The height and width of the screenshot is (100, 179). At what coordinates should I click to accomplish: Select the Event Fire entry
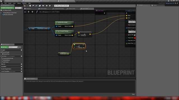(6, 54)
